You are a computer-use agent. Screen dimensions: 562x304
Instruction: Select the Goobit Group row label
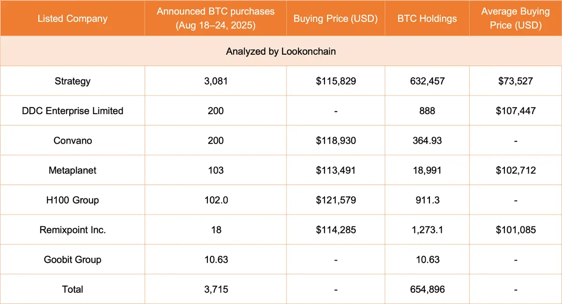click(x=73, y=260)
